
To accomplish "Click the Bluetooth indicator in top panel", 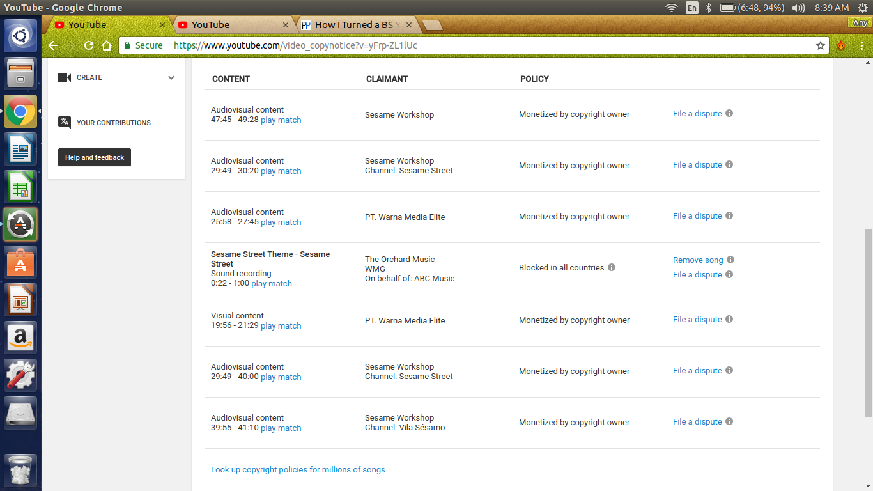I will tap(708, 8).
